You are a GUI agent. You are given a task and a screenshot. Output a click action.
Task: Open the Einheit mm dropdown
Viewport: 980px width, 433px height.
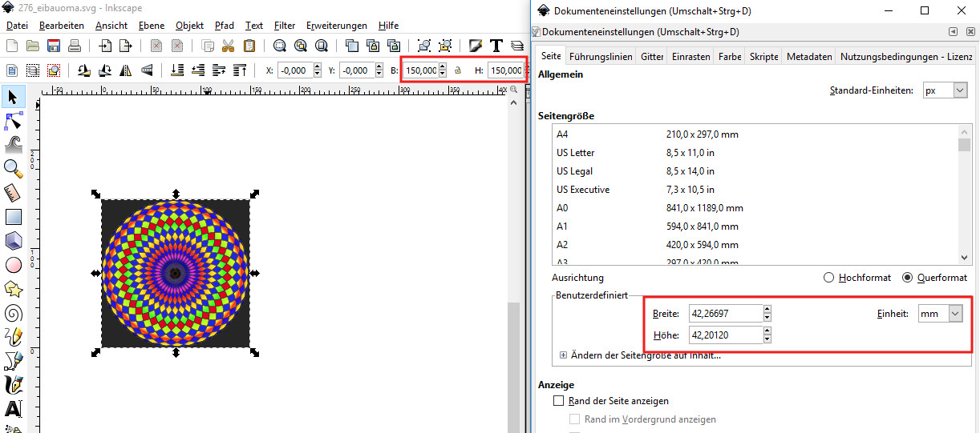(940, 314)
